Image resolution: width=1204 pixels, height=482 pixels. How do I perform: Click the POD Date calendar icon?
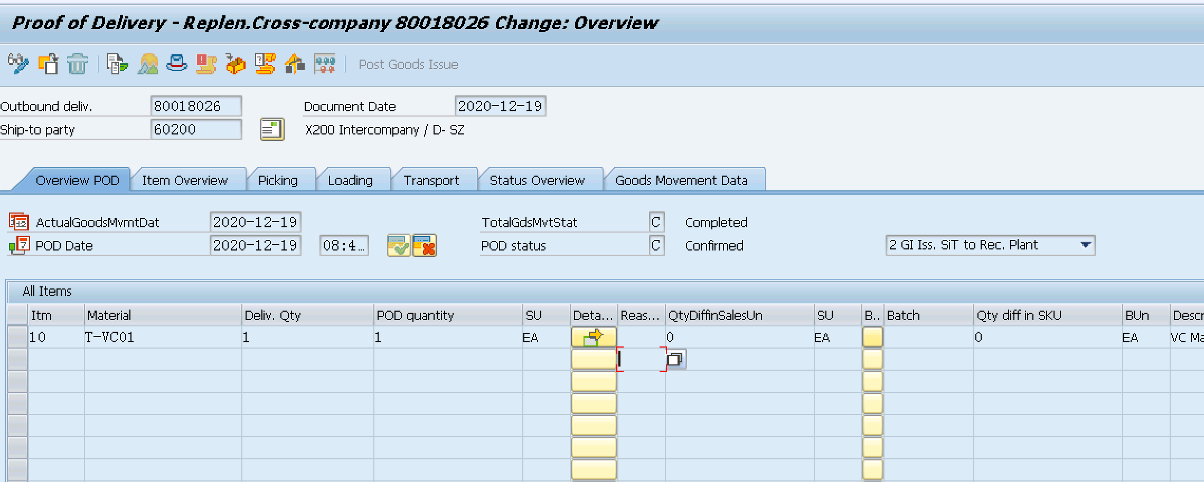(18, 245)
